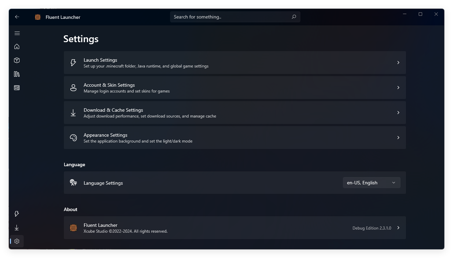Expand the Fluent Launcher About entry
Image resolution: width=453 pixels, height=258 pixels.
coord(235,228)
